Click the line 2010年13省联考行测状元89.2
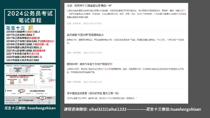This screenshot has height=118, width=210. tap(23, 32)
